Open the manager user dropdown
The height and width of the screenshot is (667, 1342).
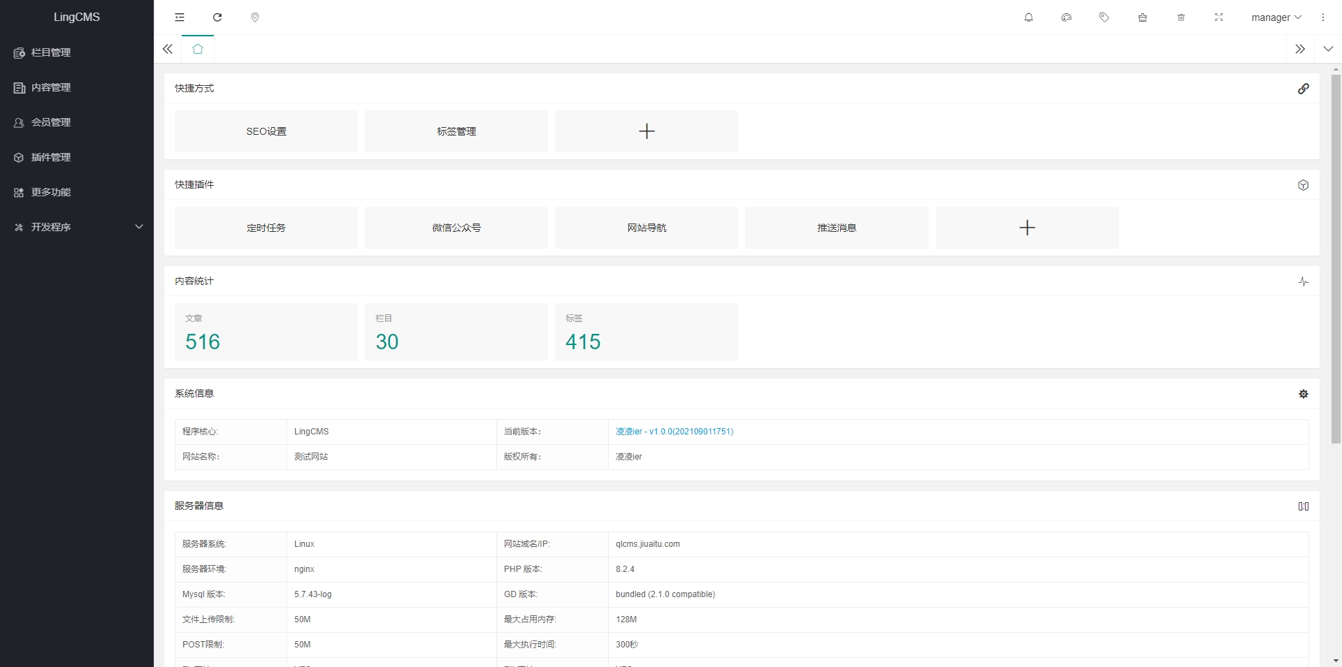tap(1276, 17)
